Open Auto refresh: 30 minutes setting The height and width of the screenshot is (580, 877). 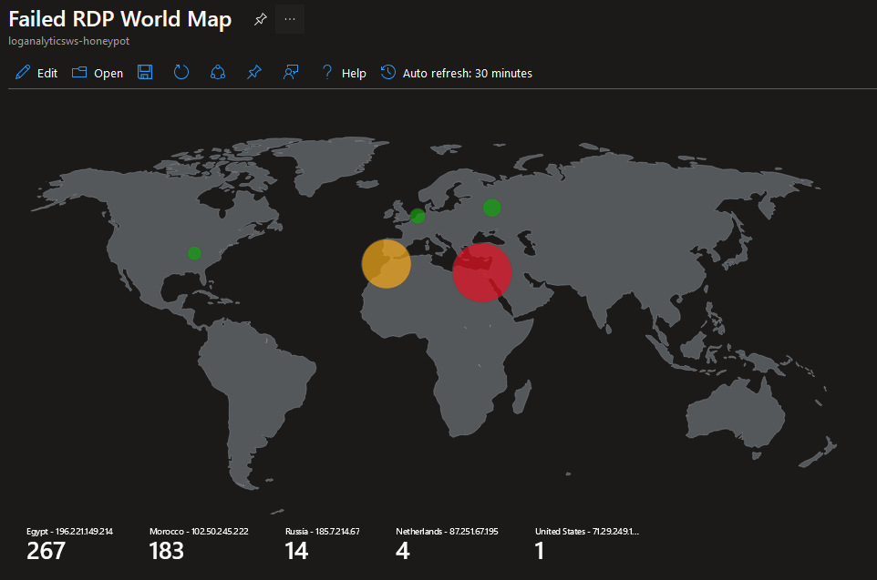(x=457, y=73)
